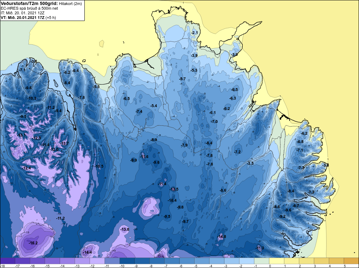Image resolution: width=359 pixels, height=268 pixels.
Task: Select the legend swatch above the -14 label
Action: coord(67,261)
